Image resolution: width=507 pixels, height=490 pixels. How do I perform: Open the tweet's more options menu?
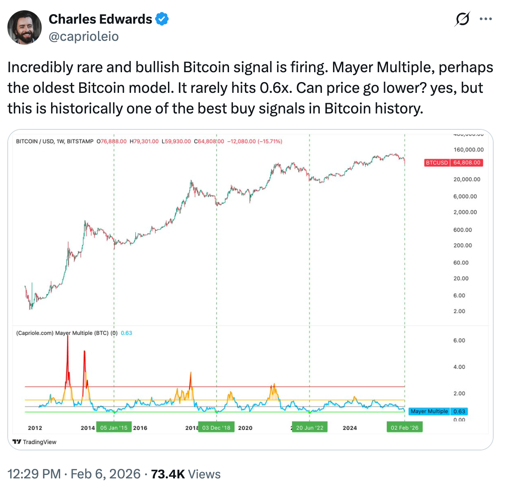486,19
